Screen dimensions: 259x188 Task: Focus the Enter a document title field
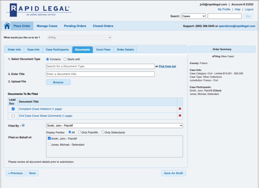click(100, 74)
